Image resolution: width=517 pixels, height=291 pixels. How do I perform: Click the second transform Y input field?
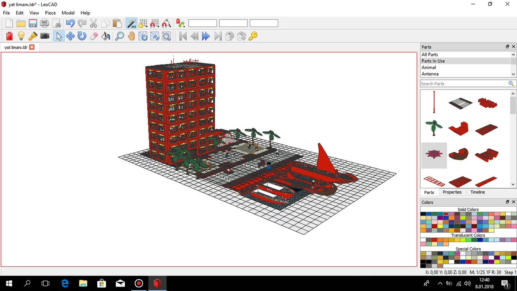point(233,23)
